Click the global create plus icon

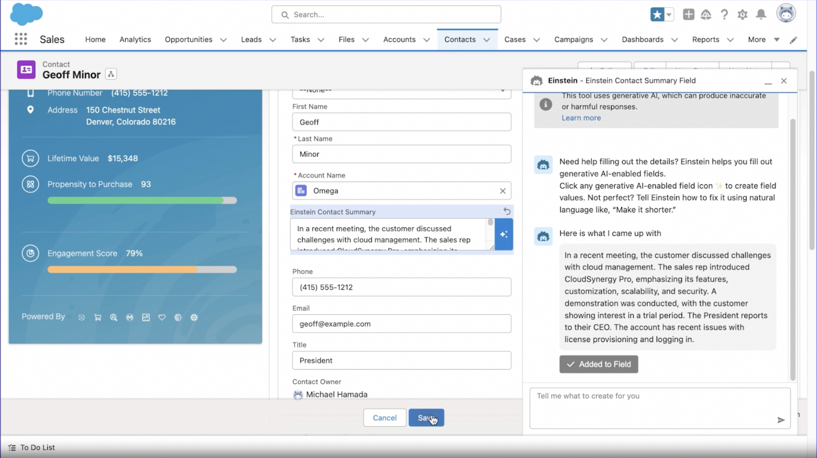click(x=688, y=15)
